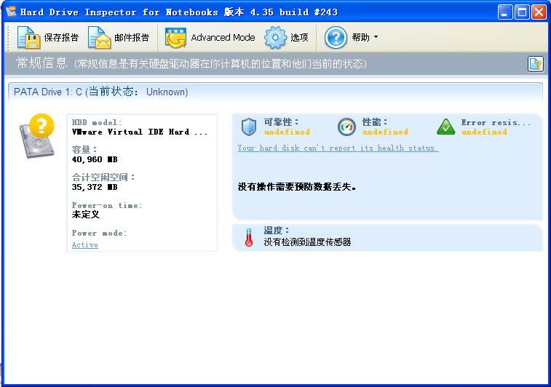This screenshot has height=387, width=551.
Task: Open the 帮助 menu label
Action: click(360, 37)
